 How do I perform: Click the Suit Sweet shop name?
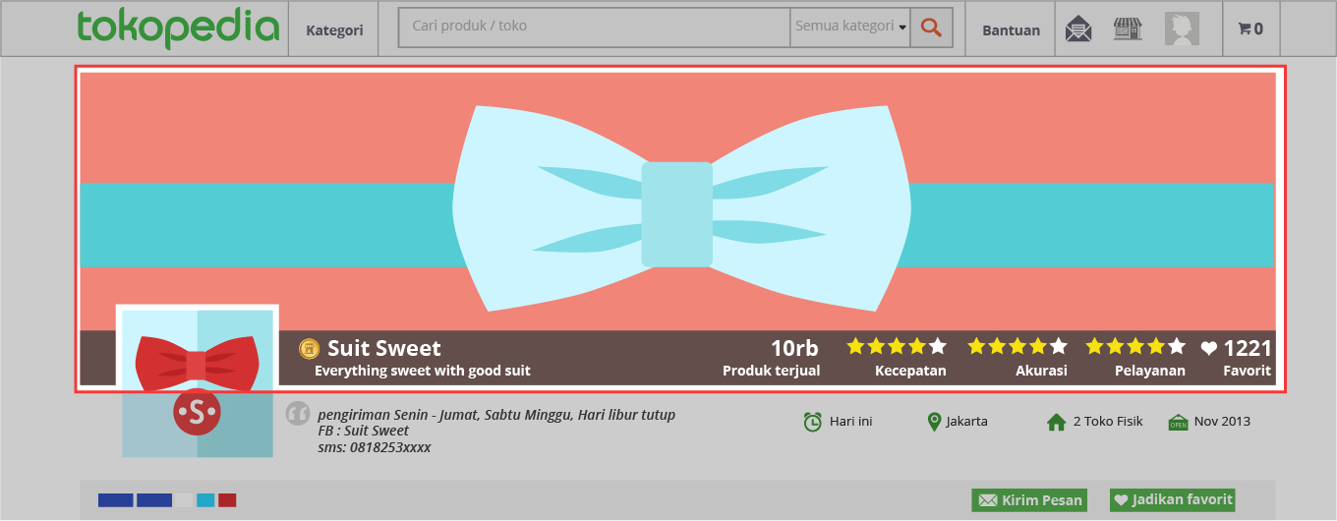click(x=384, y=348)
